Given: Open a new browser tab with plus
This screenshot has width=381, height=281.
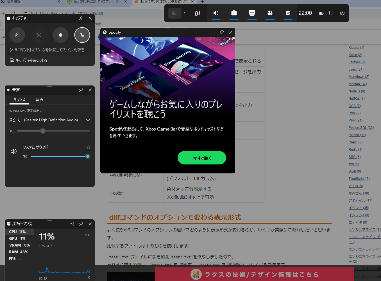Looking at the screenshot, I should pos(203,2).
